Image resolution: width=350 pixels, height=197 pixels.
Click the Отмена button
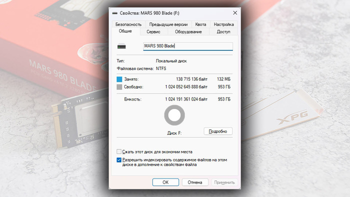(x=195, y=182)
